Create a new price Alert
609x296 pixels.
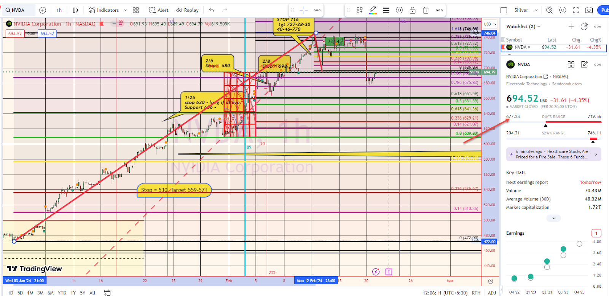click(158, 10)
